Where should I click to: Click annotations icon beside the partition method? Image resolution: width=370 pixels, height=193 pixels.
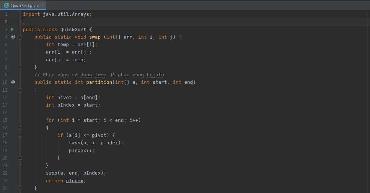[x=13, y=82]
